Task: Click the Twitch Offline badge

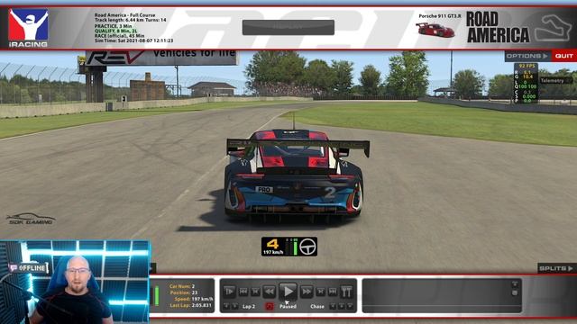Action: [x=29, y=268]
